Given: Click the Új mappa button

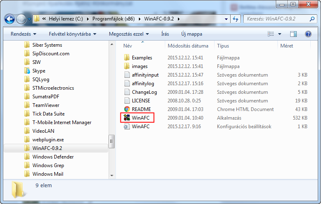Looking at the screenshot, I should coord(192,34).
